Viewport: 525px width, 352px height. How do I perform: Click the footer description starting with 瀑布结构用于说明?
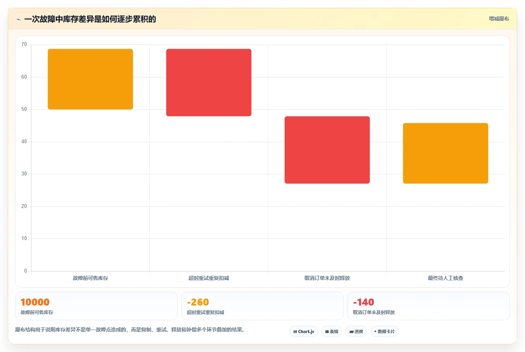click(x=130, y=330)
